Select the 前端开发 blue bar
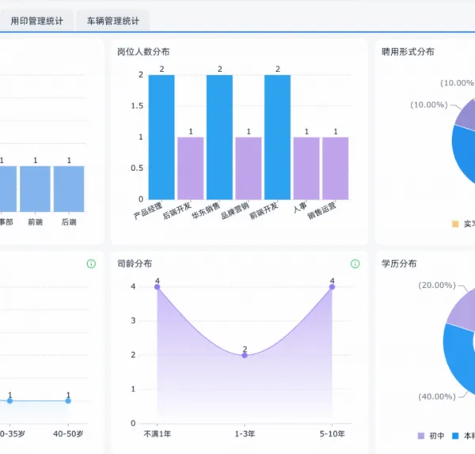 (278, 137)
